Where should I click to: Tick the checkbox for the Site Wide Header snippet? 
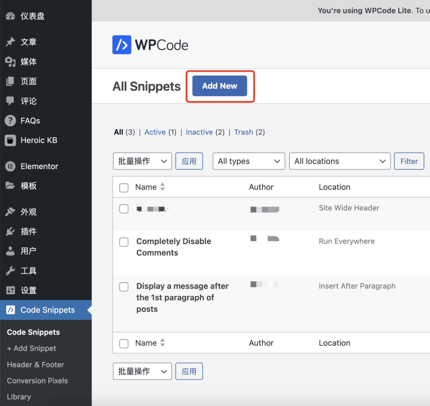[x=124, y=209]
